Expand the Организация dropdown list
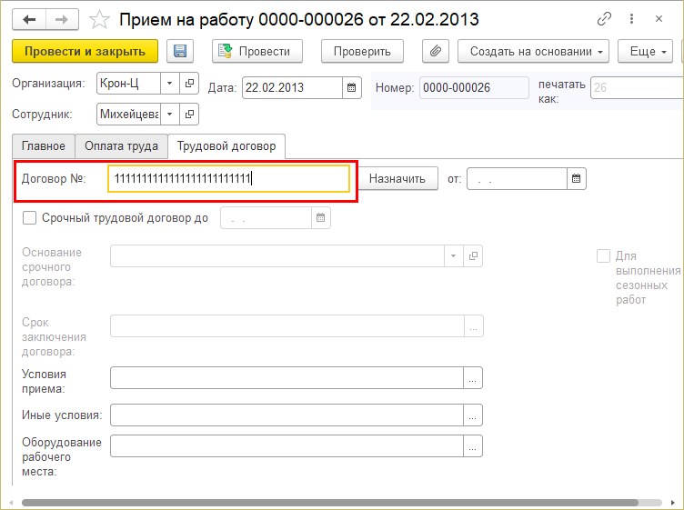Viewport: 684px width, 510px height. tap(170, 84)
